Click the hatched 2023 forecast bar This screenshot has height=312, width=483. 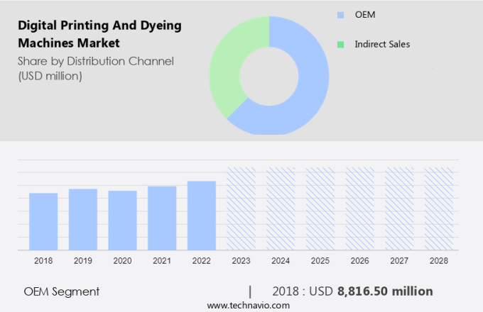tap(241, 208)
